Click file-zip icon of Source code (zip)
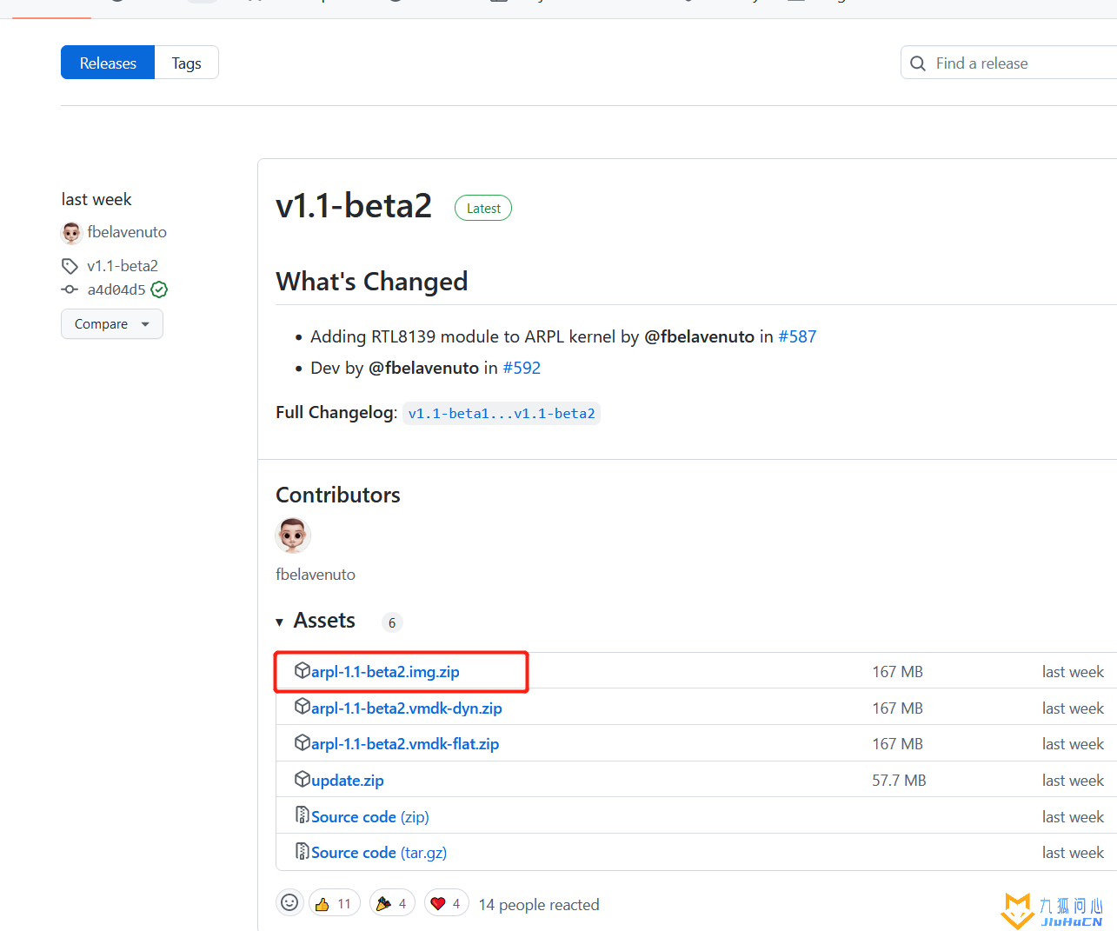 click(x=303, y=815)
